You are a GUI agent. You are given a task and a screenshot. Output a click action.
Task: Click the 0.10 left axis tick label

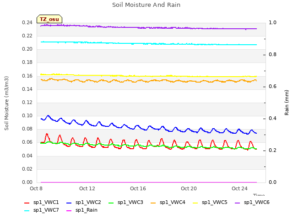click(x=27, y=115)
